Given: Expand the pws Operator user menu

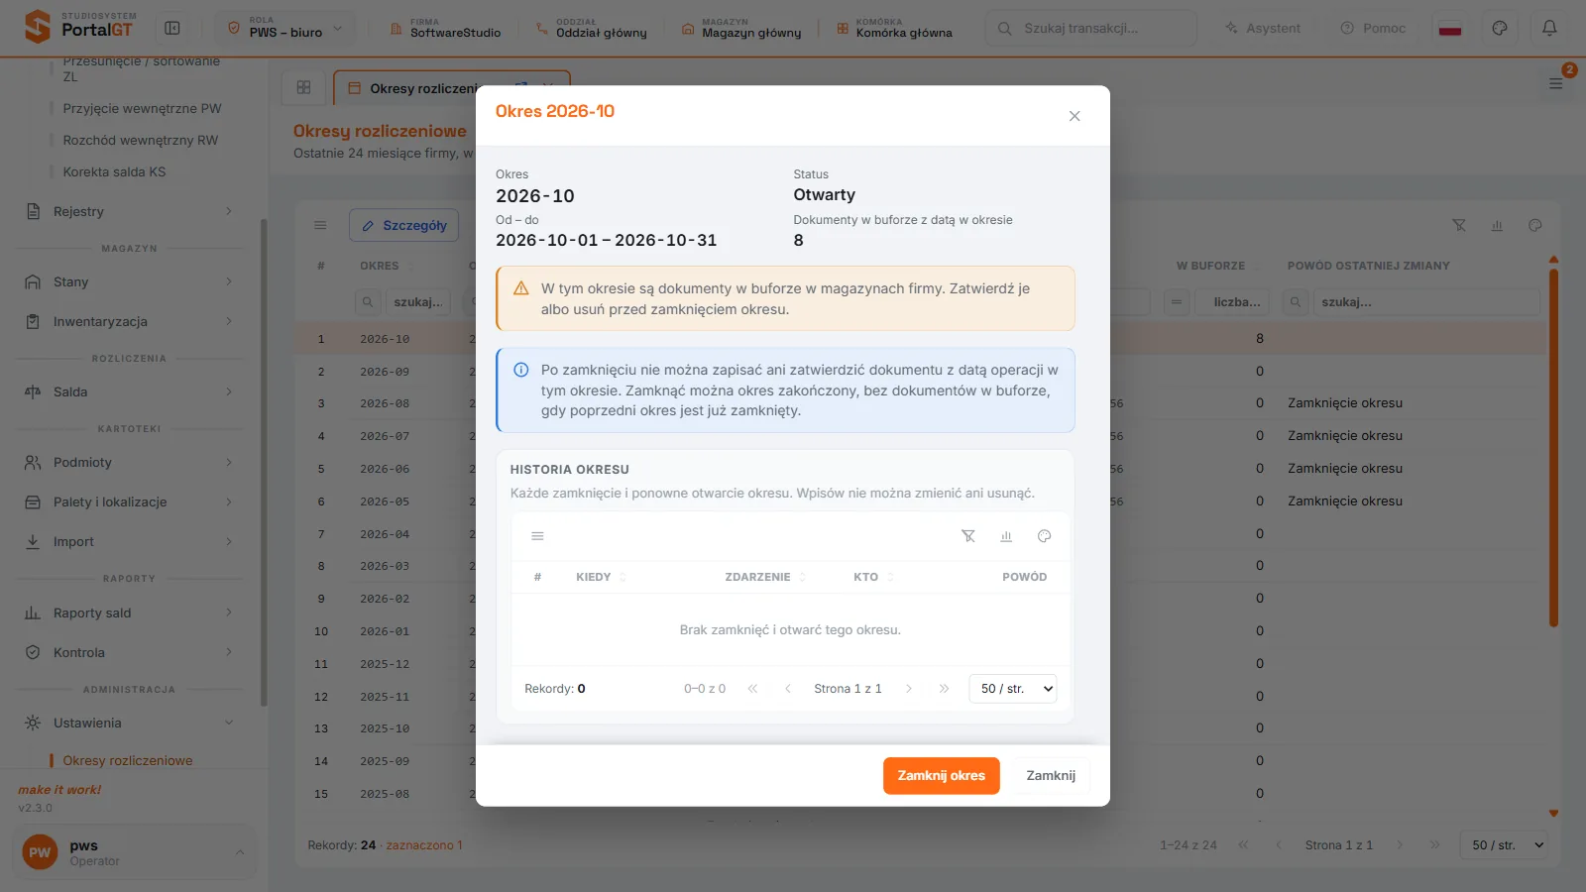Looking at the screenshot, I should 134,852.
